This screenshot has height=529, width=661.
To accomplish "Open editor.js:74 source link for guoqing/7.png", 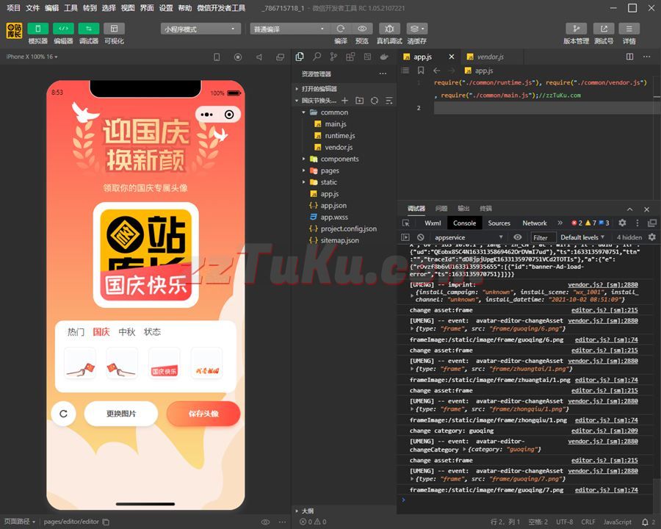I will 606,490.
